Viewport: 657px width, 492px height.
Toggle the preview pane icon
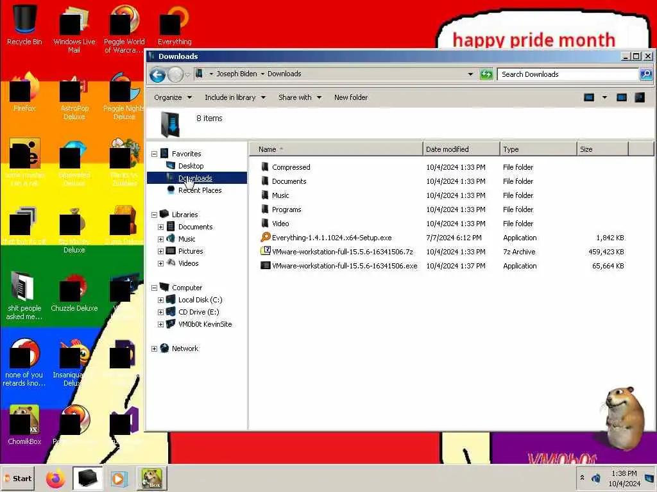pyautogui.click(x=621, y=97)
